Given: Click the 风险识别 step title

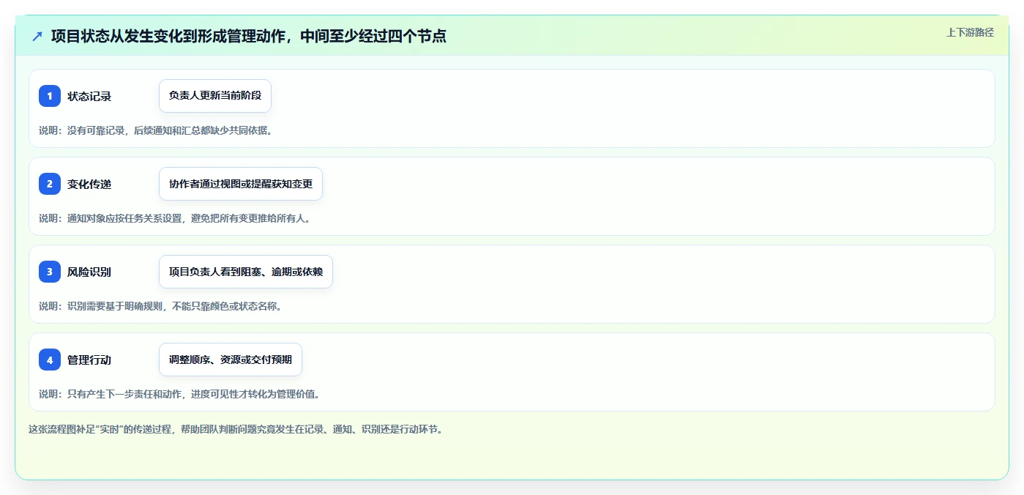Looking at the screenshot, I should click(x=89, y=272).
